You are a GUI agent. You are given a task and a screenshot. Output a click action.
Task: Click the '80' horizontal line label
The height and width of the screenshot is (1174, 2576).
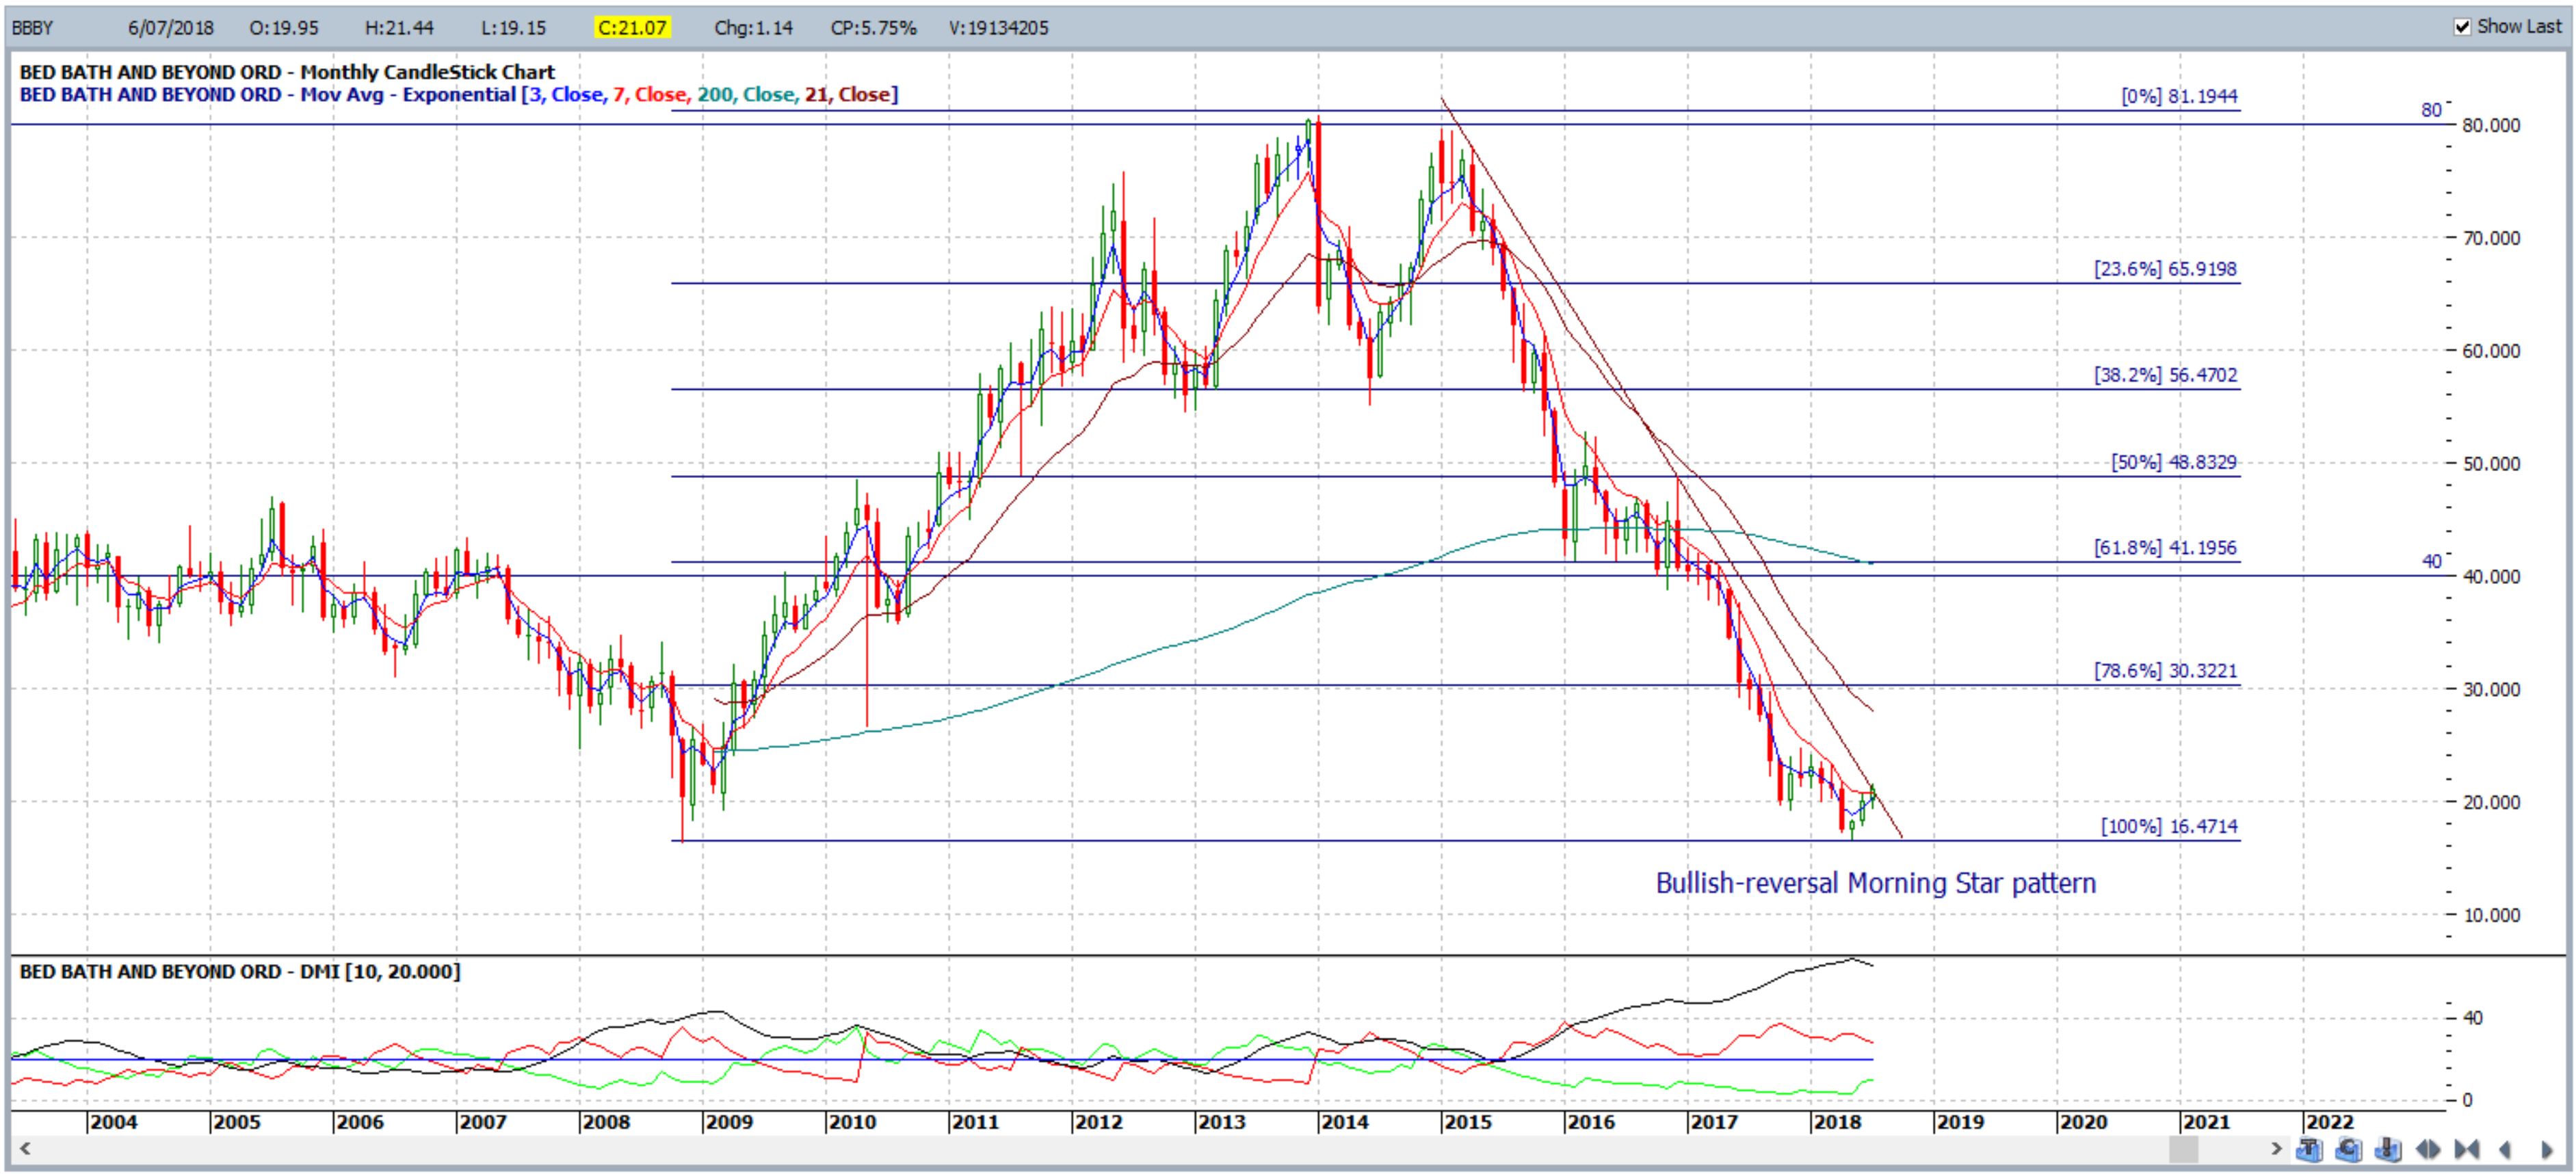2431,110
